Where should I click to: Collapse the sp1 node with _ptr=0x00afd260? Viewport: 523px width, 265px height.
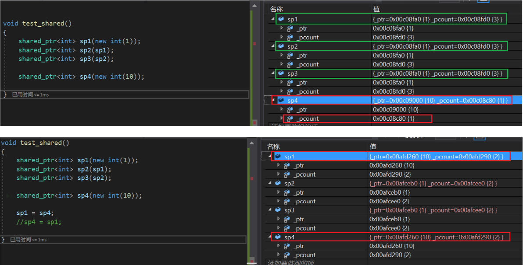pos(270,156)
